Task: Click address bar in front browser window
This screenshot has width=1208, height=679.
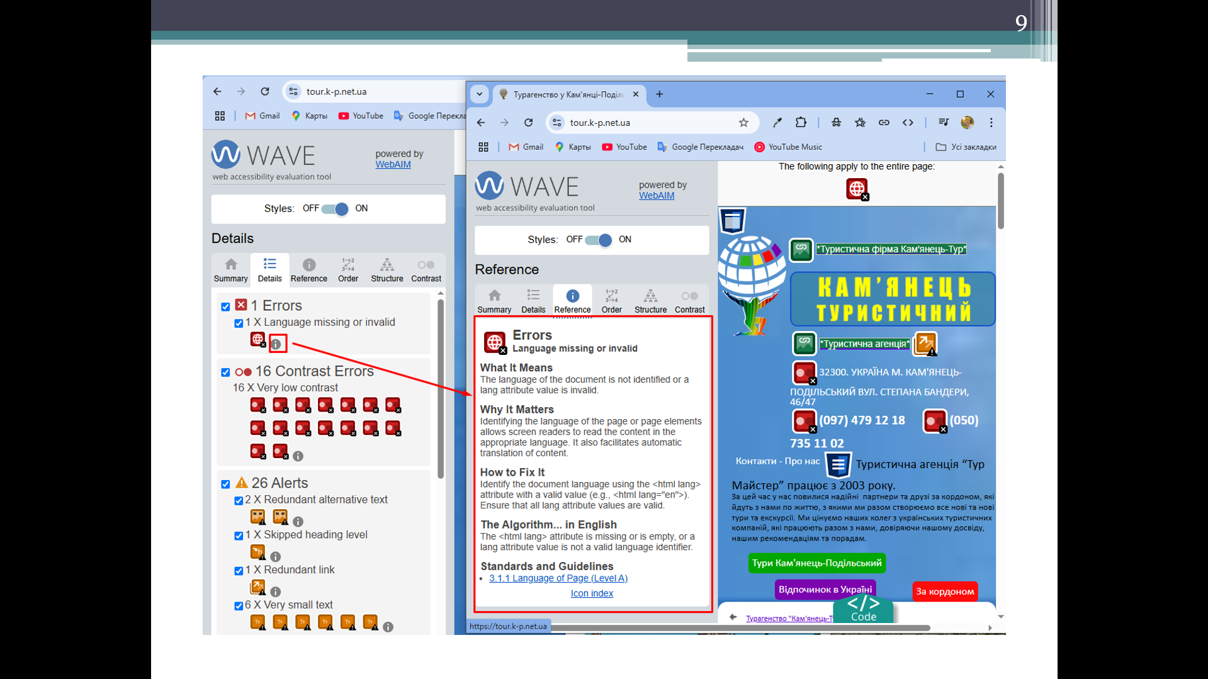Action: pos(652,123)
